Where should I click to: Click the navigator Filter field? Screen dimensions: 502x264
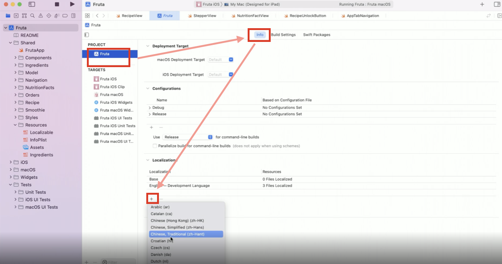118,262
